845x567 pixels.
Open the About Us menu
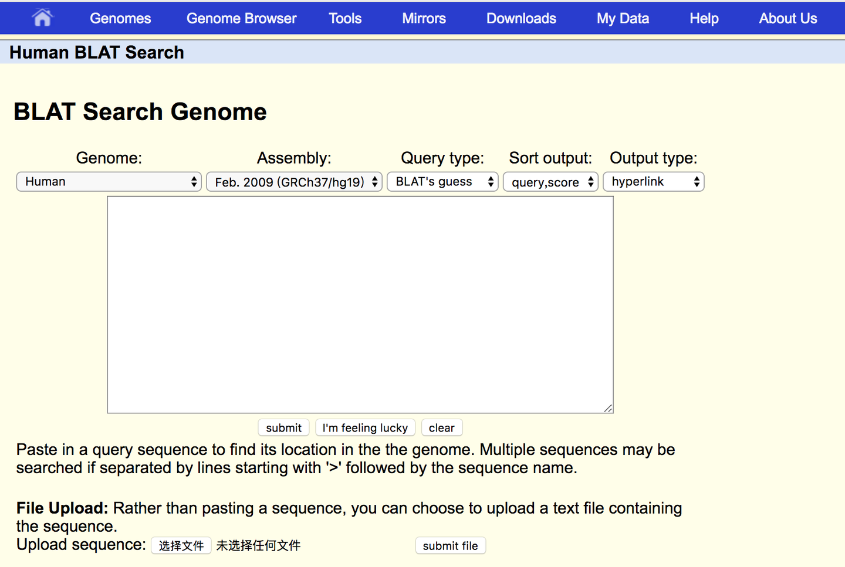coord(787,18)
